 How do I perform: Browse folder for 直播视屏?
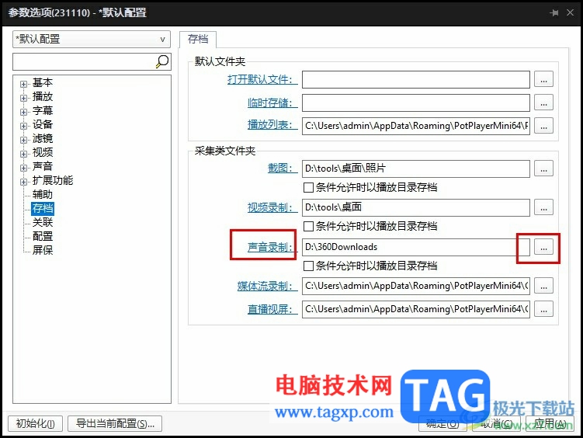[543, 309]
